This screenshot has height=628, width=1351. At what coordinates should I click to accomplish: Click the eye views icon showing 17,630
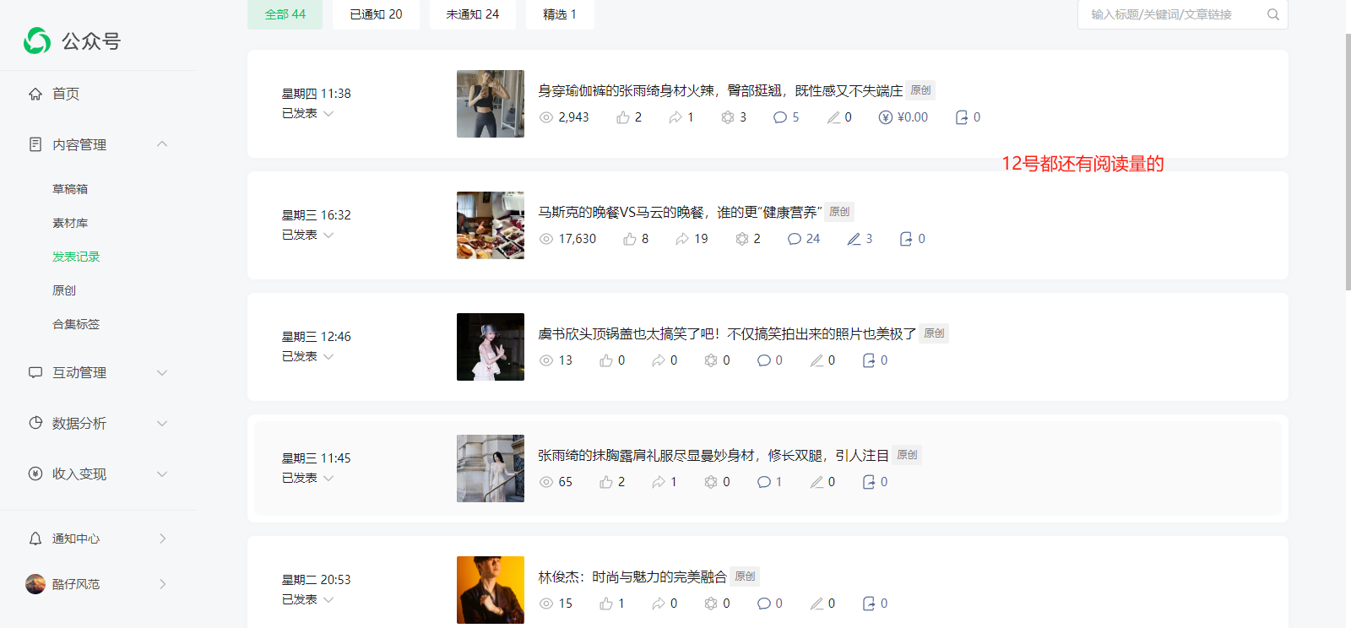tap(546, 239)
